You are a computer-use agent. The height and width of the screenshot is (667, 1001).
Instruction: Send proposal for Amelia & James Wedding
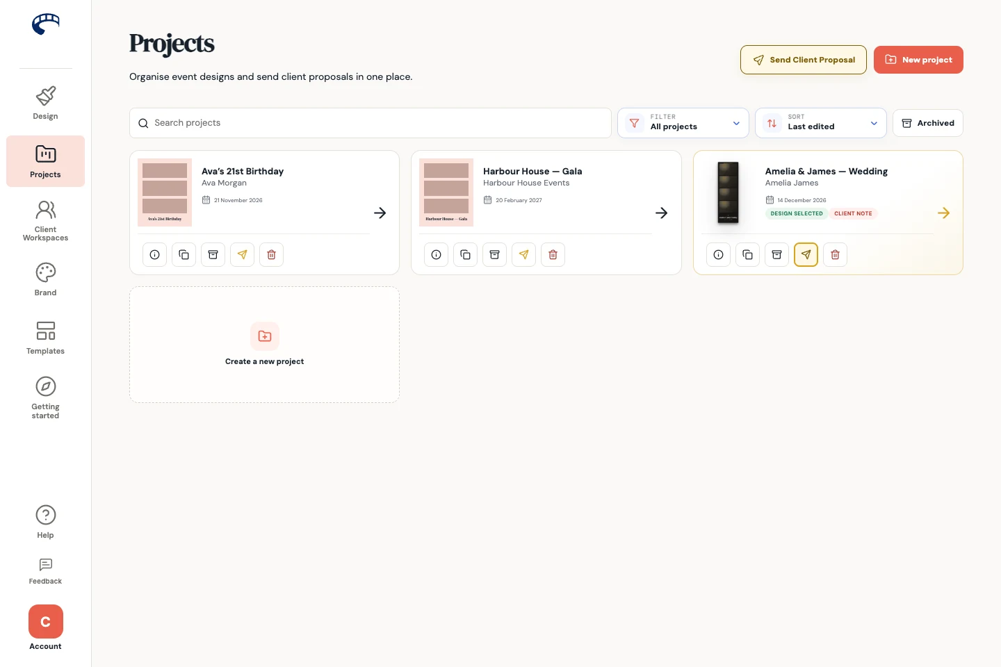(806, 254)
